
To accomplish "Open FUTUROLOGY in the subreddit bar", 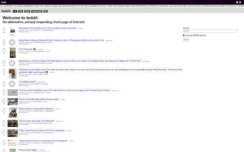I will (232, 6).
